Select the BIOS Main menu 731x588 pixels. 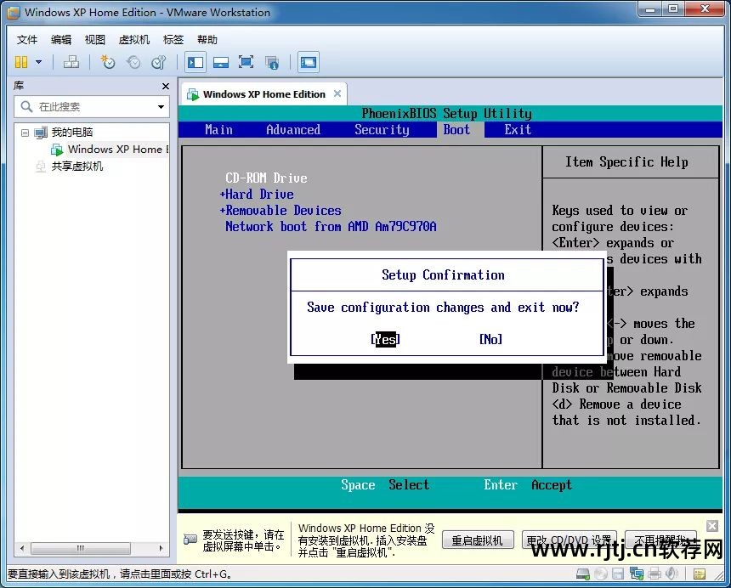coord(218,129)
